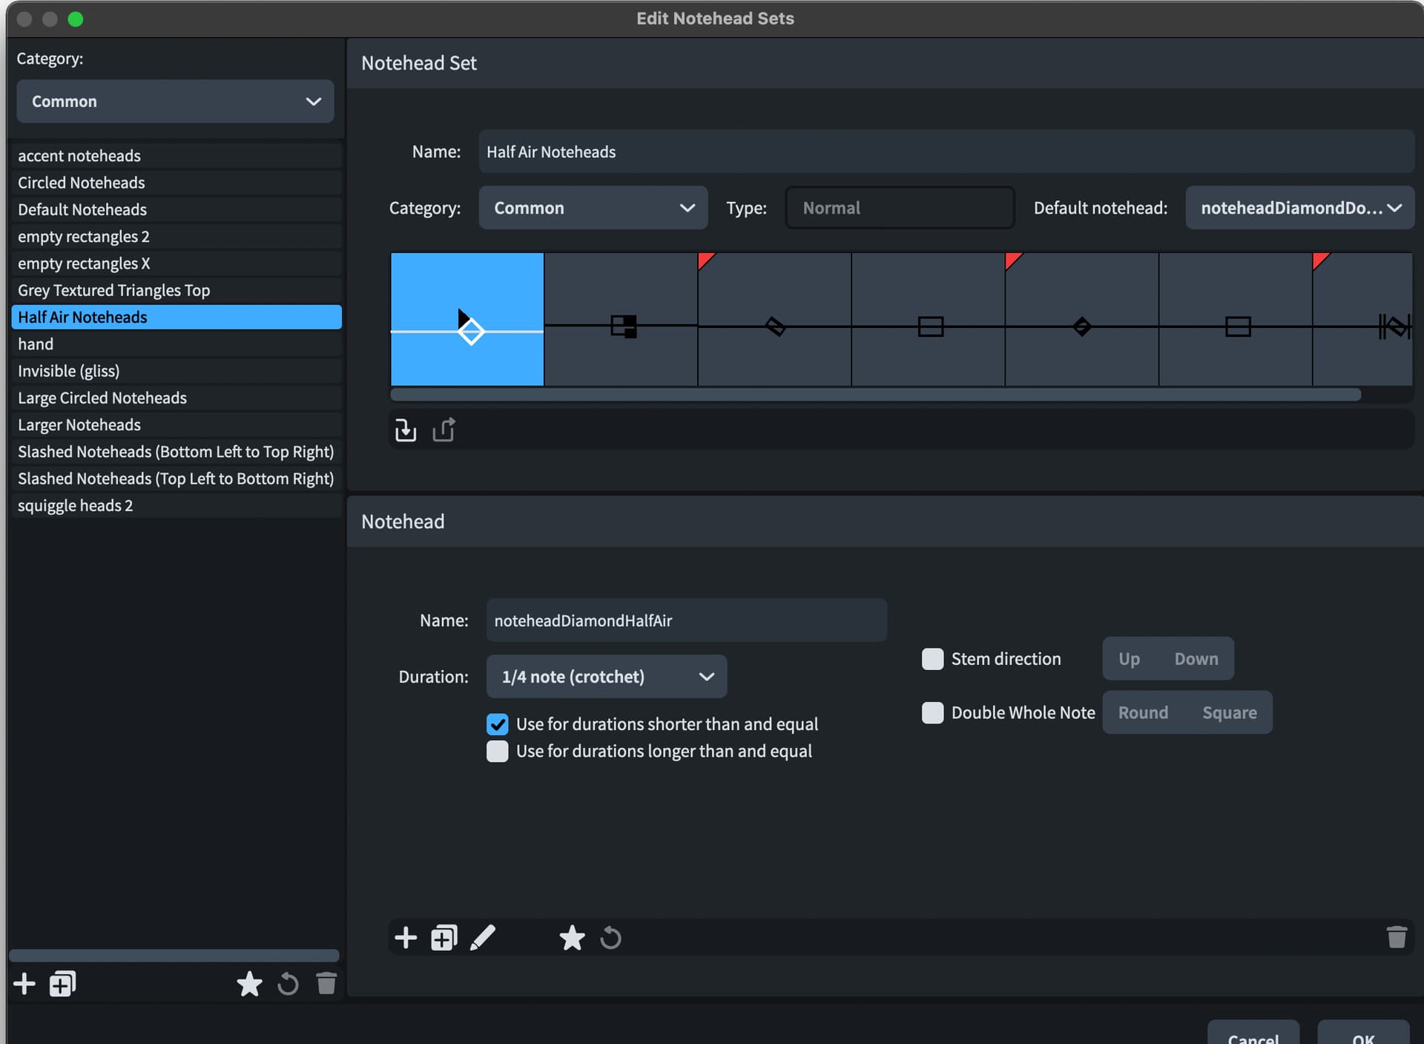Screen dimensions: 1424x1044
Task: Expand the Default notehead dropdown
Action: point(1299,208)
